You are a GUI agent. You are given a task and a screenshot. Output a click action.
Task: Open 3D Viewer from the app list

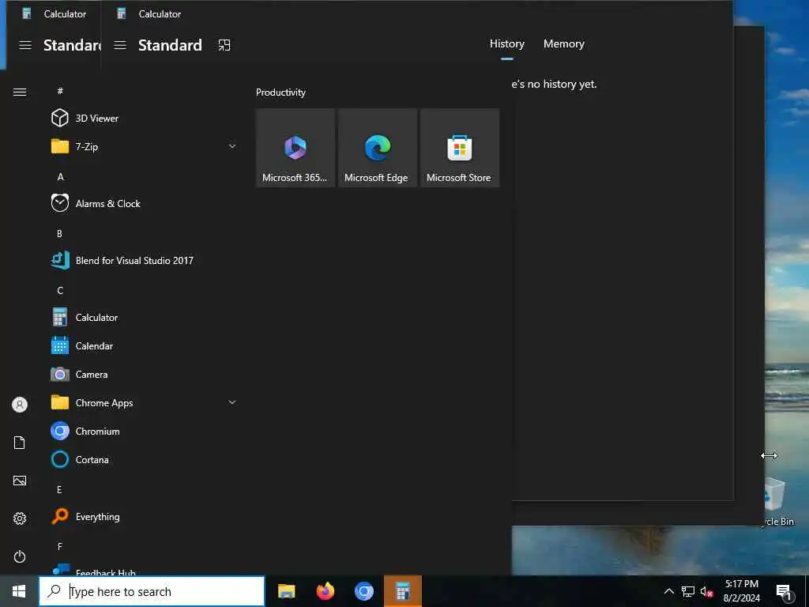click(x=144, y=119)
